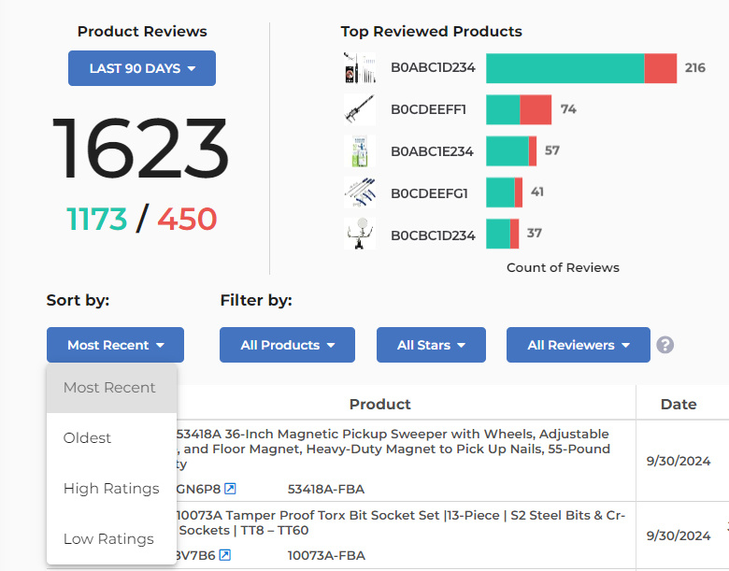Click the B0CDEEFG1 product thumbnail
This screenshot has width=729, height=571.
click(x=360, y=193)
